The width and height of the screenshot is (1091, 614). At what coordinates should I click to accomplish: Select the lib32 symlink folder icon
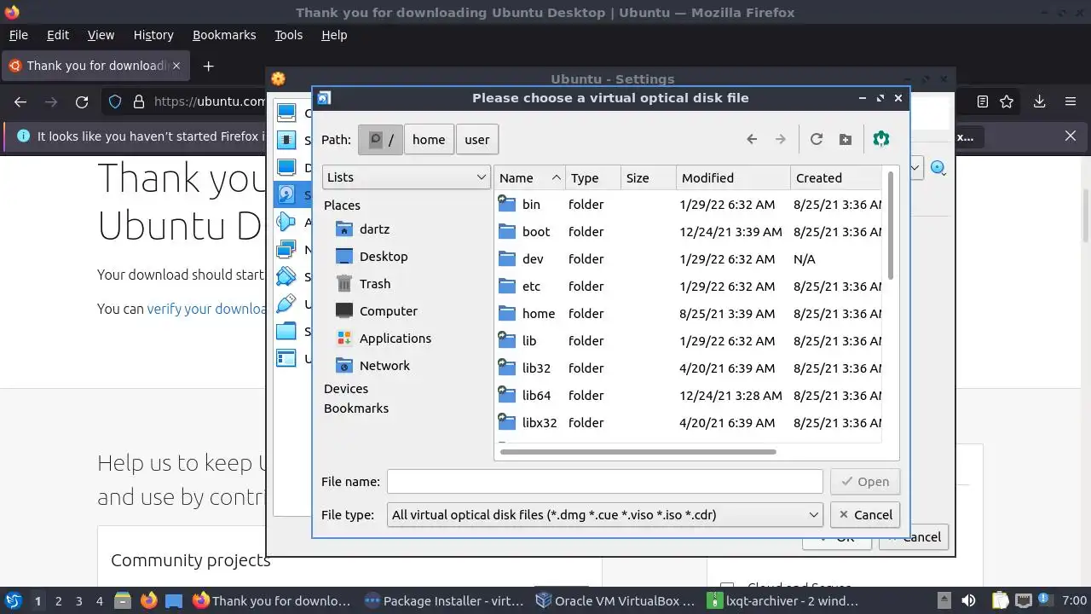click(x=507, y=368)
